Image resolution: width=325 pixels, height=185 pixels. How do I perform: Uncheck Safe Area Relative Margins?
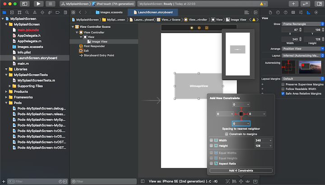pyautogui.click(x=283, y=93)
